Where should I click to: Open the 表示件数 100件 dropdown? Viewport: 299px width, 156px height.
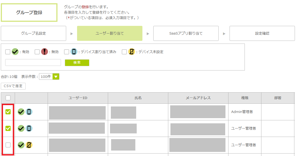point(56,77)
